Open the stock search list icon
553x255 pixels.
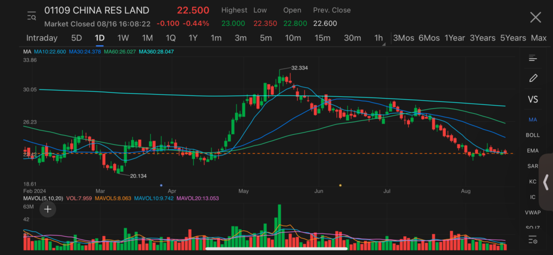coord(31,17)
